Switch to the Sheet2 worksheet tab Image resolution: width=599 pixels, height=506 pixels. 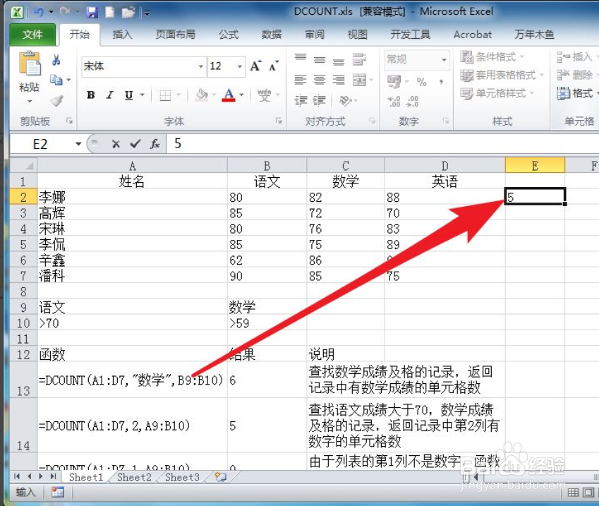click(133, 477)
